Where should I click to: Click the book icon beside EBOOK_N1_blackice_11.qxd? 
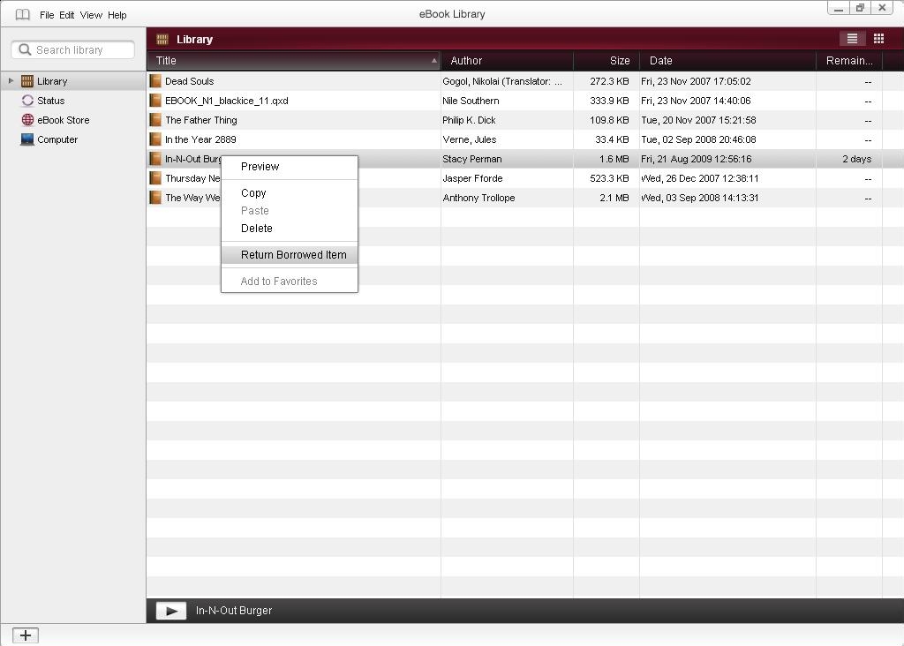(155, 101)
